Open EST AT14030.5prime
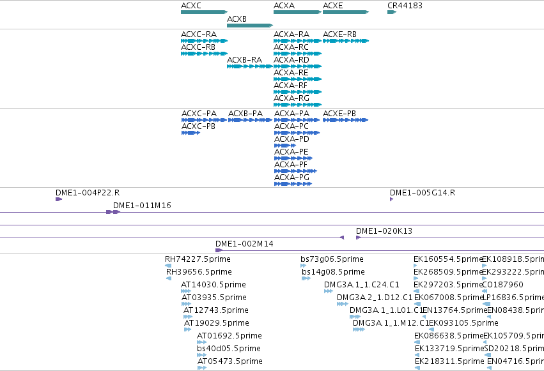The height and width of the screenshot is (371, 544). [x=186, y=291]
